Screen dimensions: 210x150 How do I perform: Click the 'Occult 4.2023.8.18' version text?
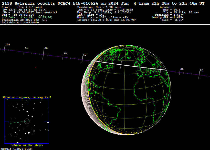coord(16,149)
